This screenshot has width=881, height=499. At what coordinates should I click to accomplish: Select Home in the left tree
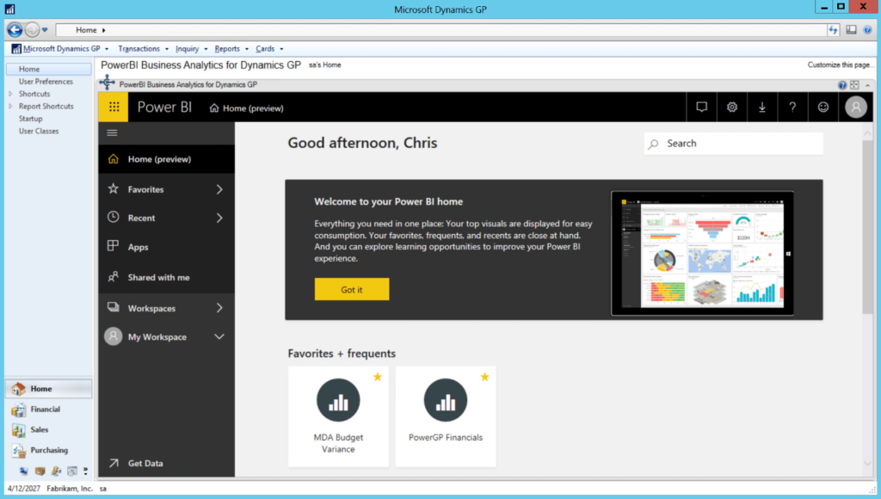point(49,69)
